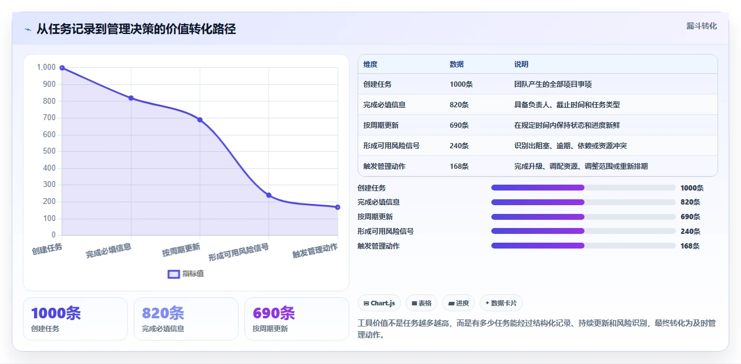
Task: Click the chart point for 完成必填信息
Action: coord(131,98)
